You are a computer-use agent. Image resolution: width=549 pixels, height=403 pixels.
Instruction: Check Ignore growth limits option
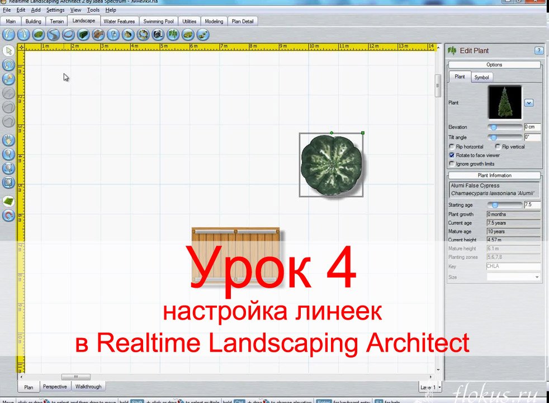452,163
